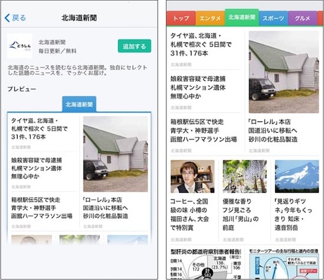The width and height of the screenshot is (324, 280).
Task: Open ローレル本店 headline in preview pane
Action: (105, 208)
